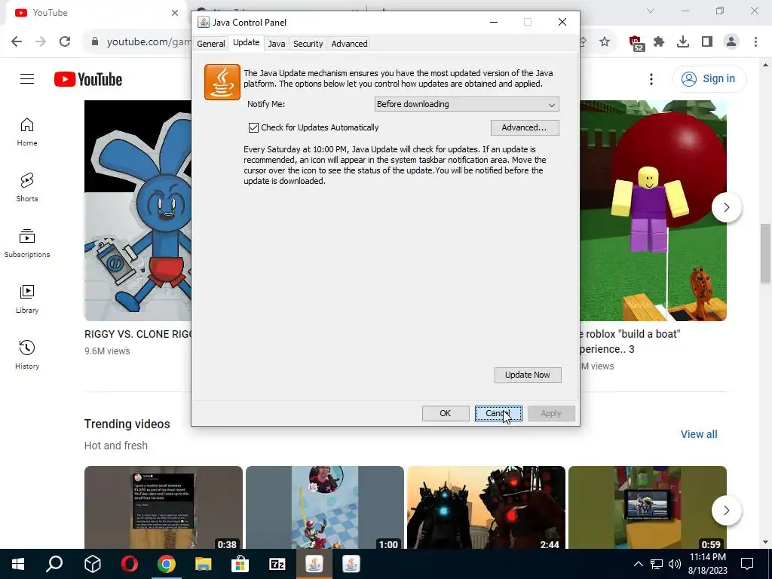Viewport: 772px width, 579px height.
Task: Close the Java Control Panel dialog
Action: 562,22
